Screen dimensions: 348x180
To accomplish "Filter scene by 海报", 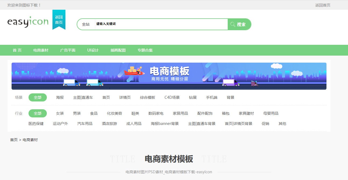I will coord(60,97).
